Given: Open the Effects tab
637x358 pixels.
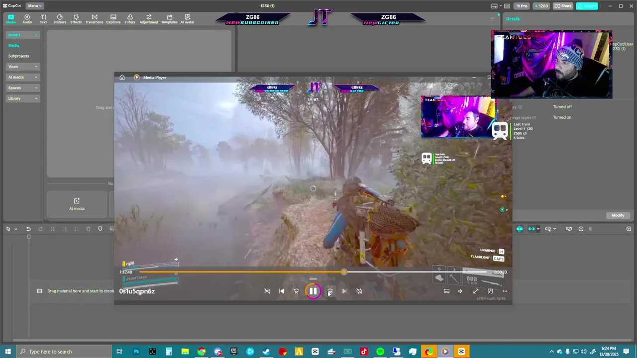Looking at the screenshot, I should [76, 19].
